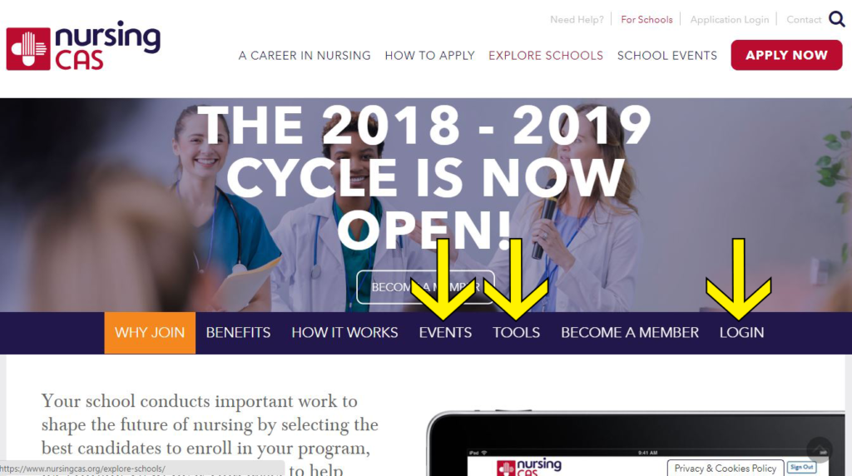This screenshot has width=852, height=476.
Task: Open Become a Member in purple bar
Action: click(x=630, y=333)
